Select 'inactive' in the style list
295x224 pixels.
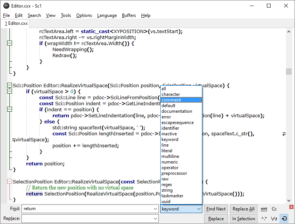[181, 134]
